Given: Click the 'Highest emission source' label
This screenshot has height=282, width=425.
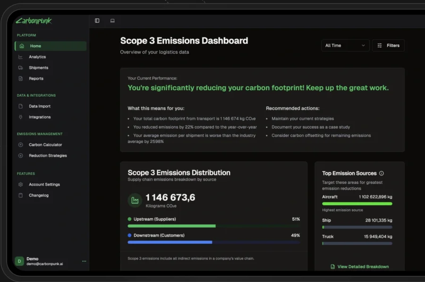Looking at the screenshot, I should 342,210.
